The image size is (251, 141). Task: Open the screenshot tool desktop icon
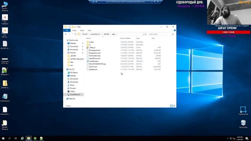tap(243, 110)
